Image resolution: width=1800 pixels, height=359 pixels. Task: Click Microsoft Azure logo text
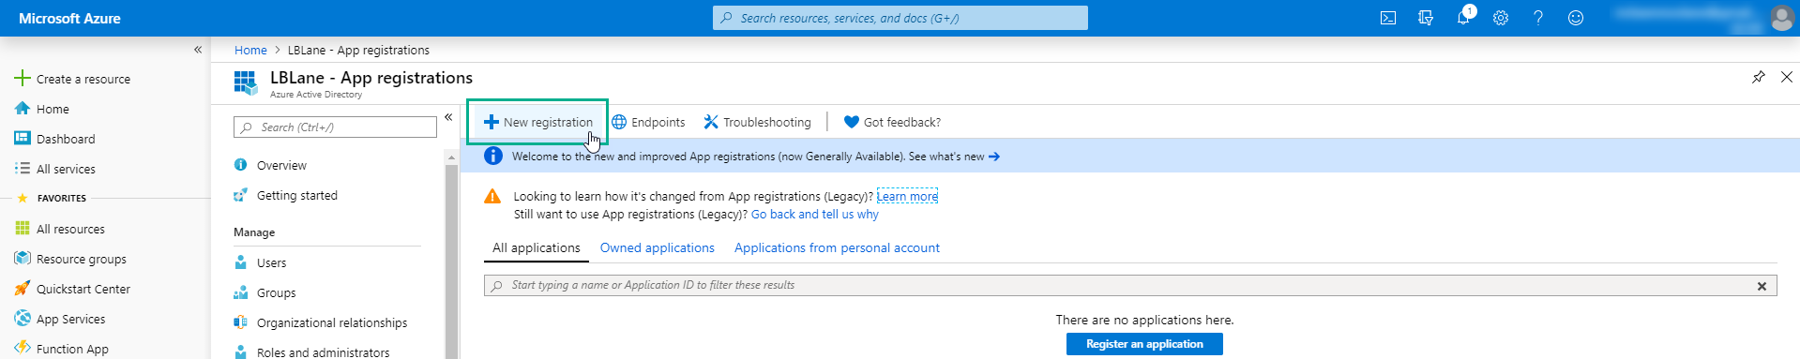[69, 18]
